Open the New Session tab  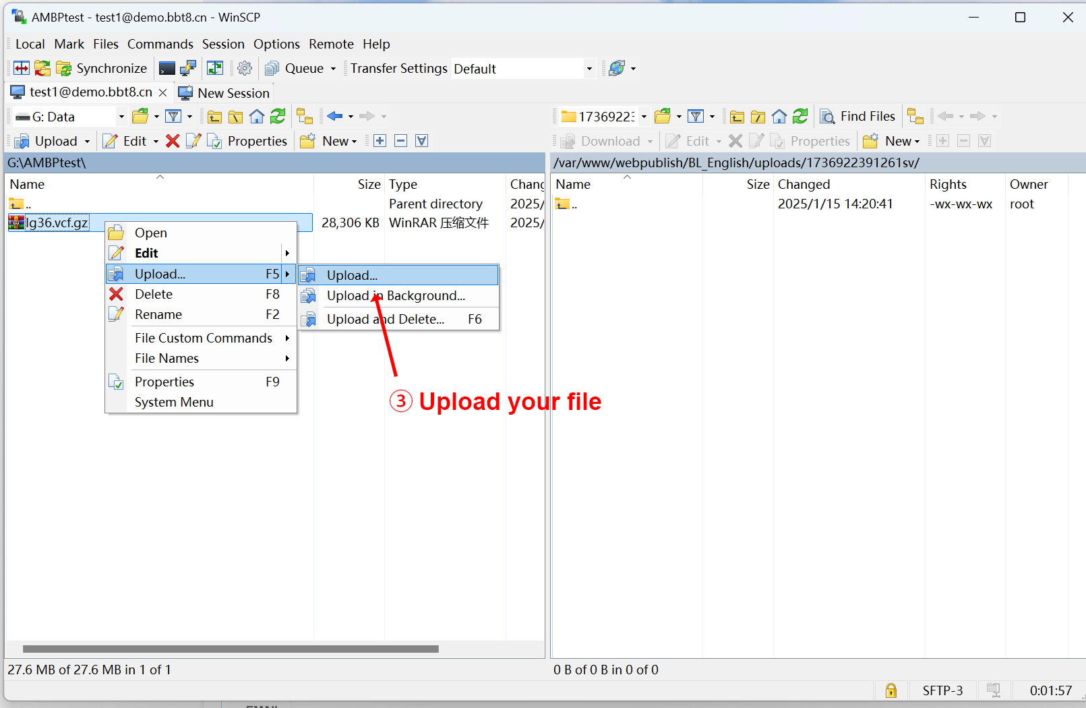tap(224, 93)
